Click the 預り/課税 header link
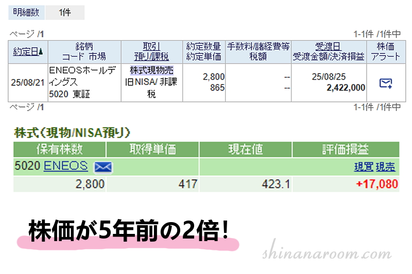The width and height of the screenshot is (412, 274). [151, 57]
